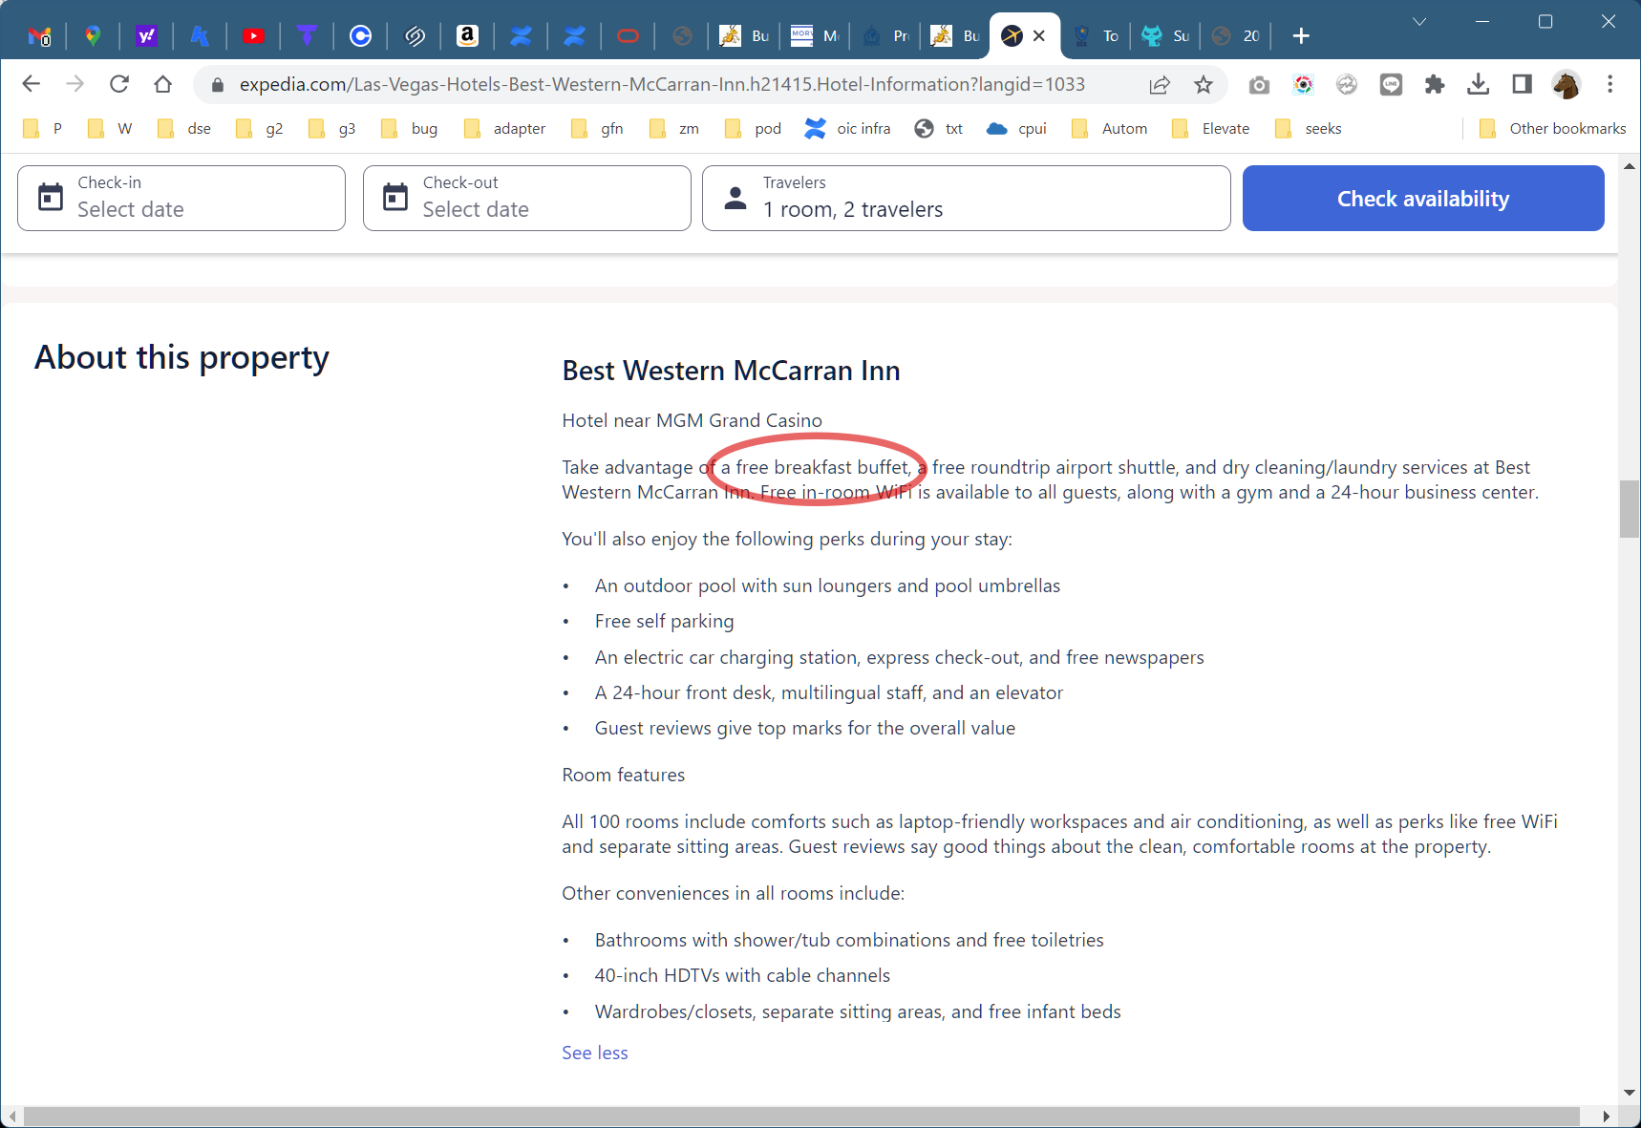
Task: Open the extensions puzzle piece icon
Action: [1434, 85]
